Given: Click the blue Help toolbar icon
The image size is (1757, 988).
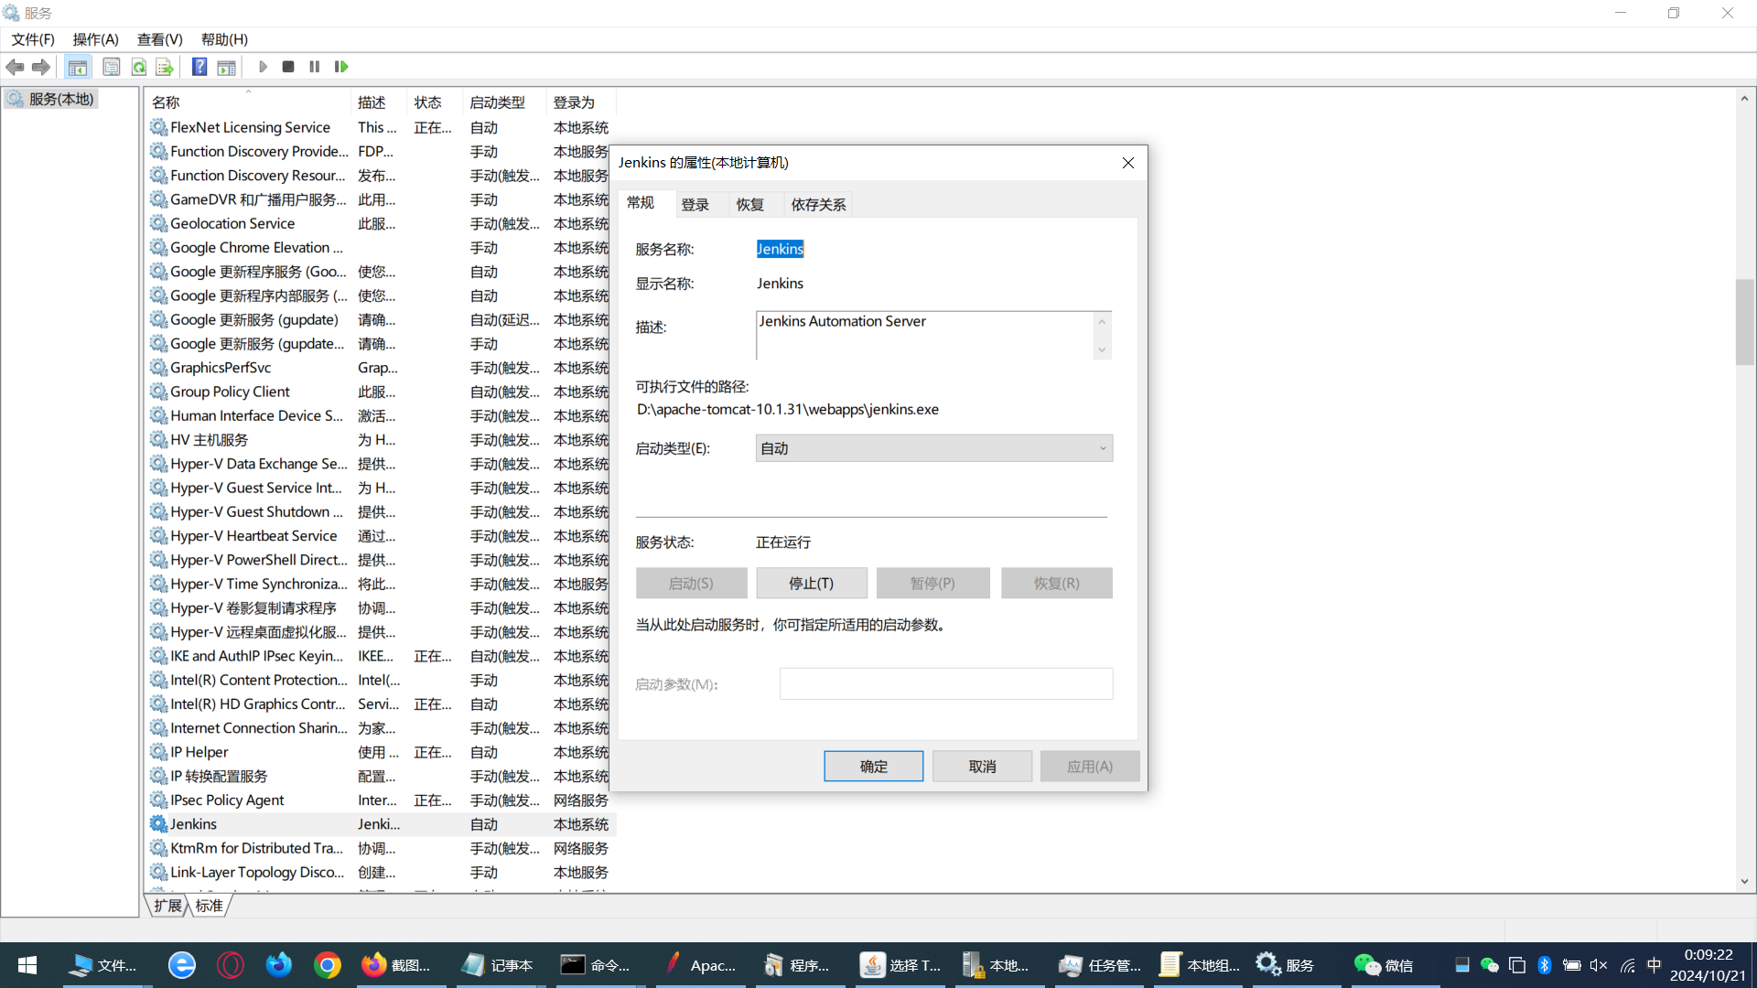Looking at the screenshot, I should (x=199, y=67).
